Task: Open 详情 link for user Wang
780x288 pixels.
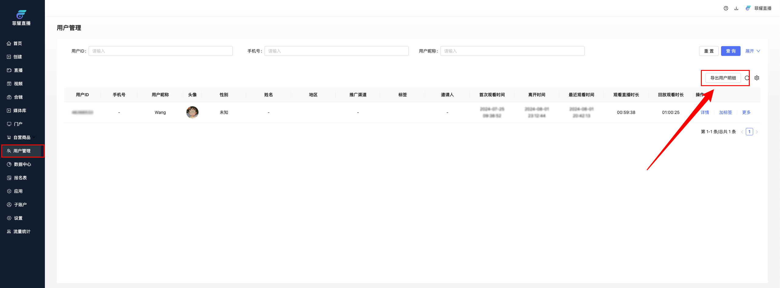Action: pos(705,112)
